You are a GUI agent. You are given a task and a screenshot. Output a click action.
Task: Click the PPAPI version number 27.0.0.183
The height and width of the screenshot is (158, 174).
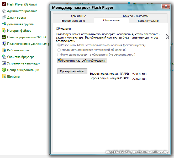[x=139, y=79]
